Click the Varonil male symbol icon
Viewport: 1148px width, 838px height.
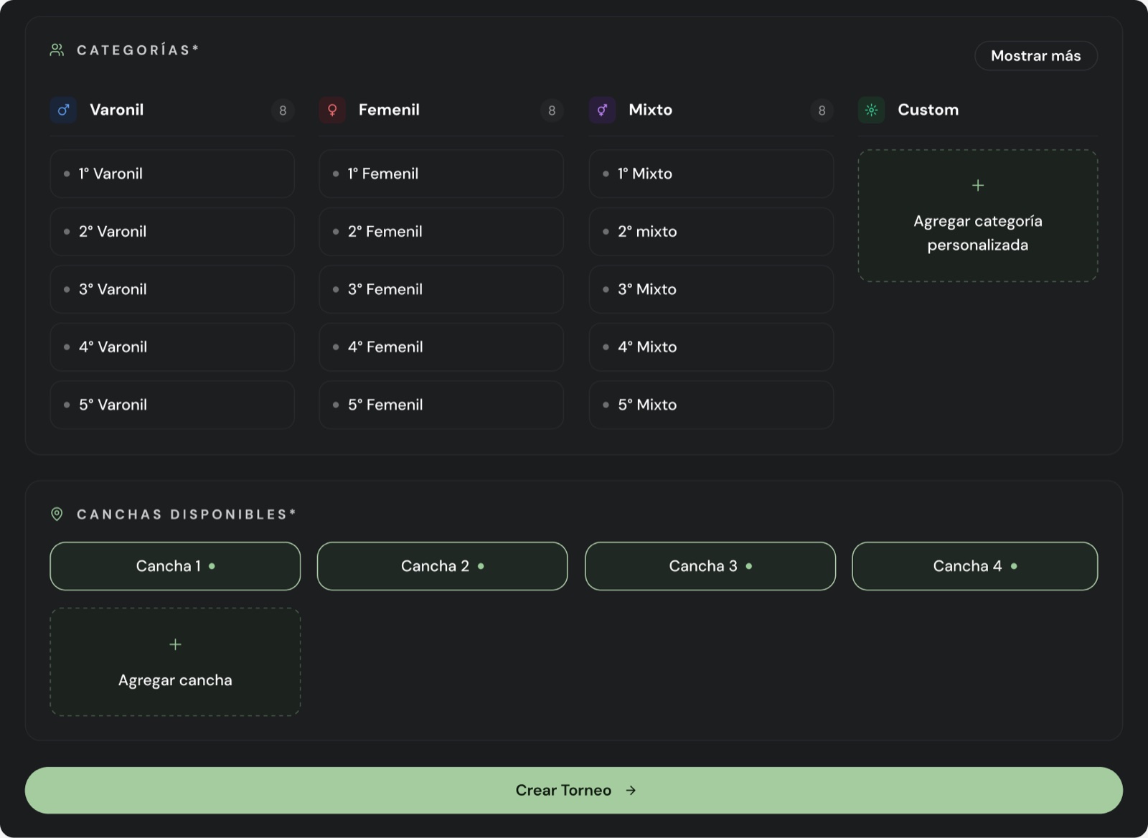pos(63,110)
